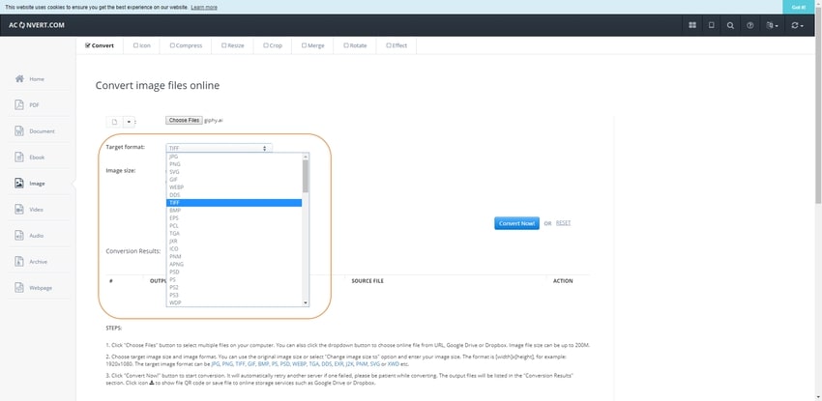
Task: Click the help question mark icon
Action: click(x=749, y=26)
